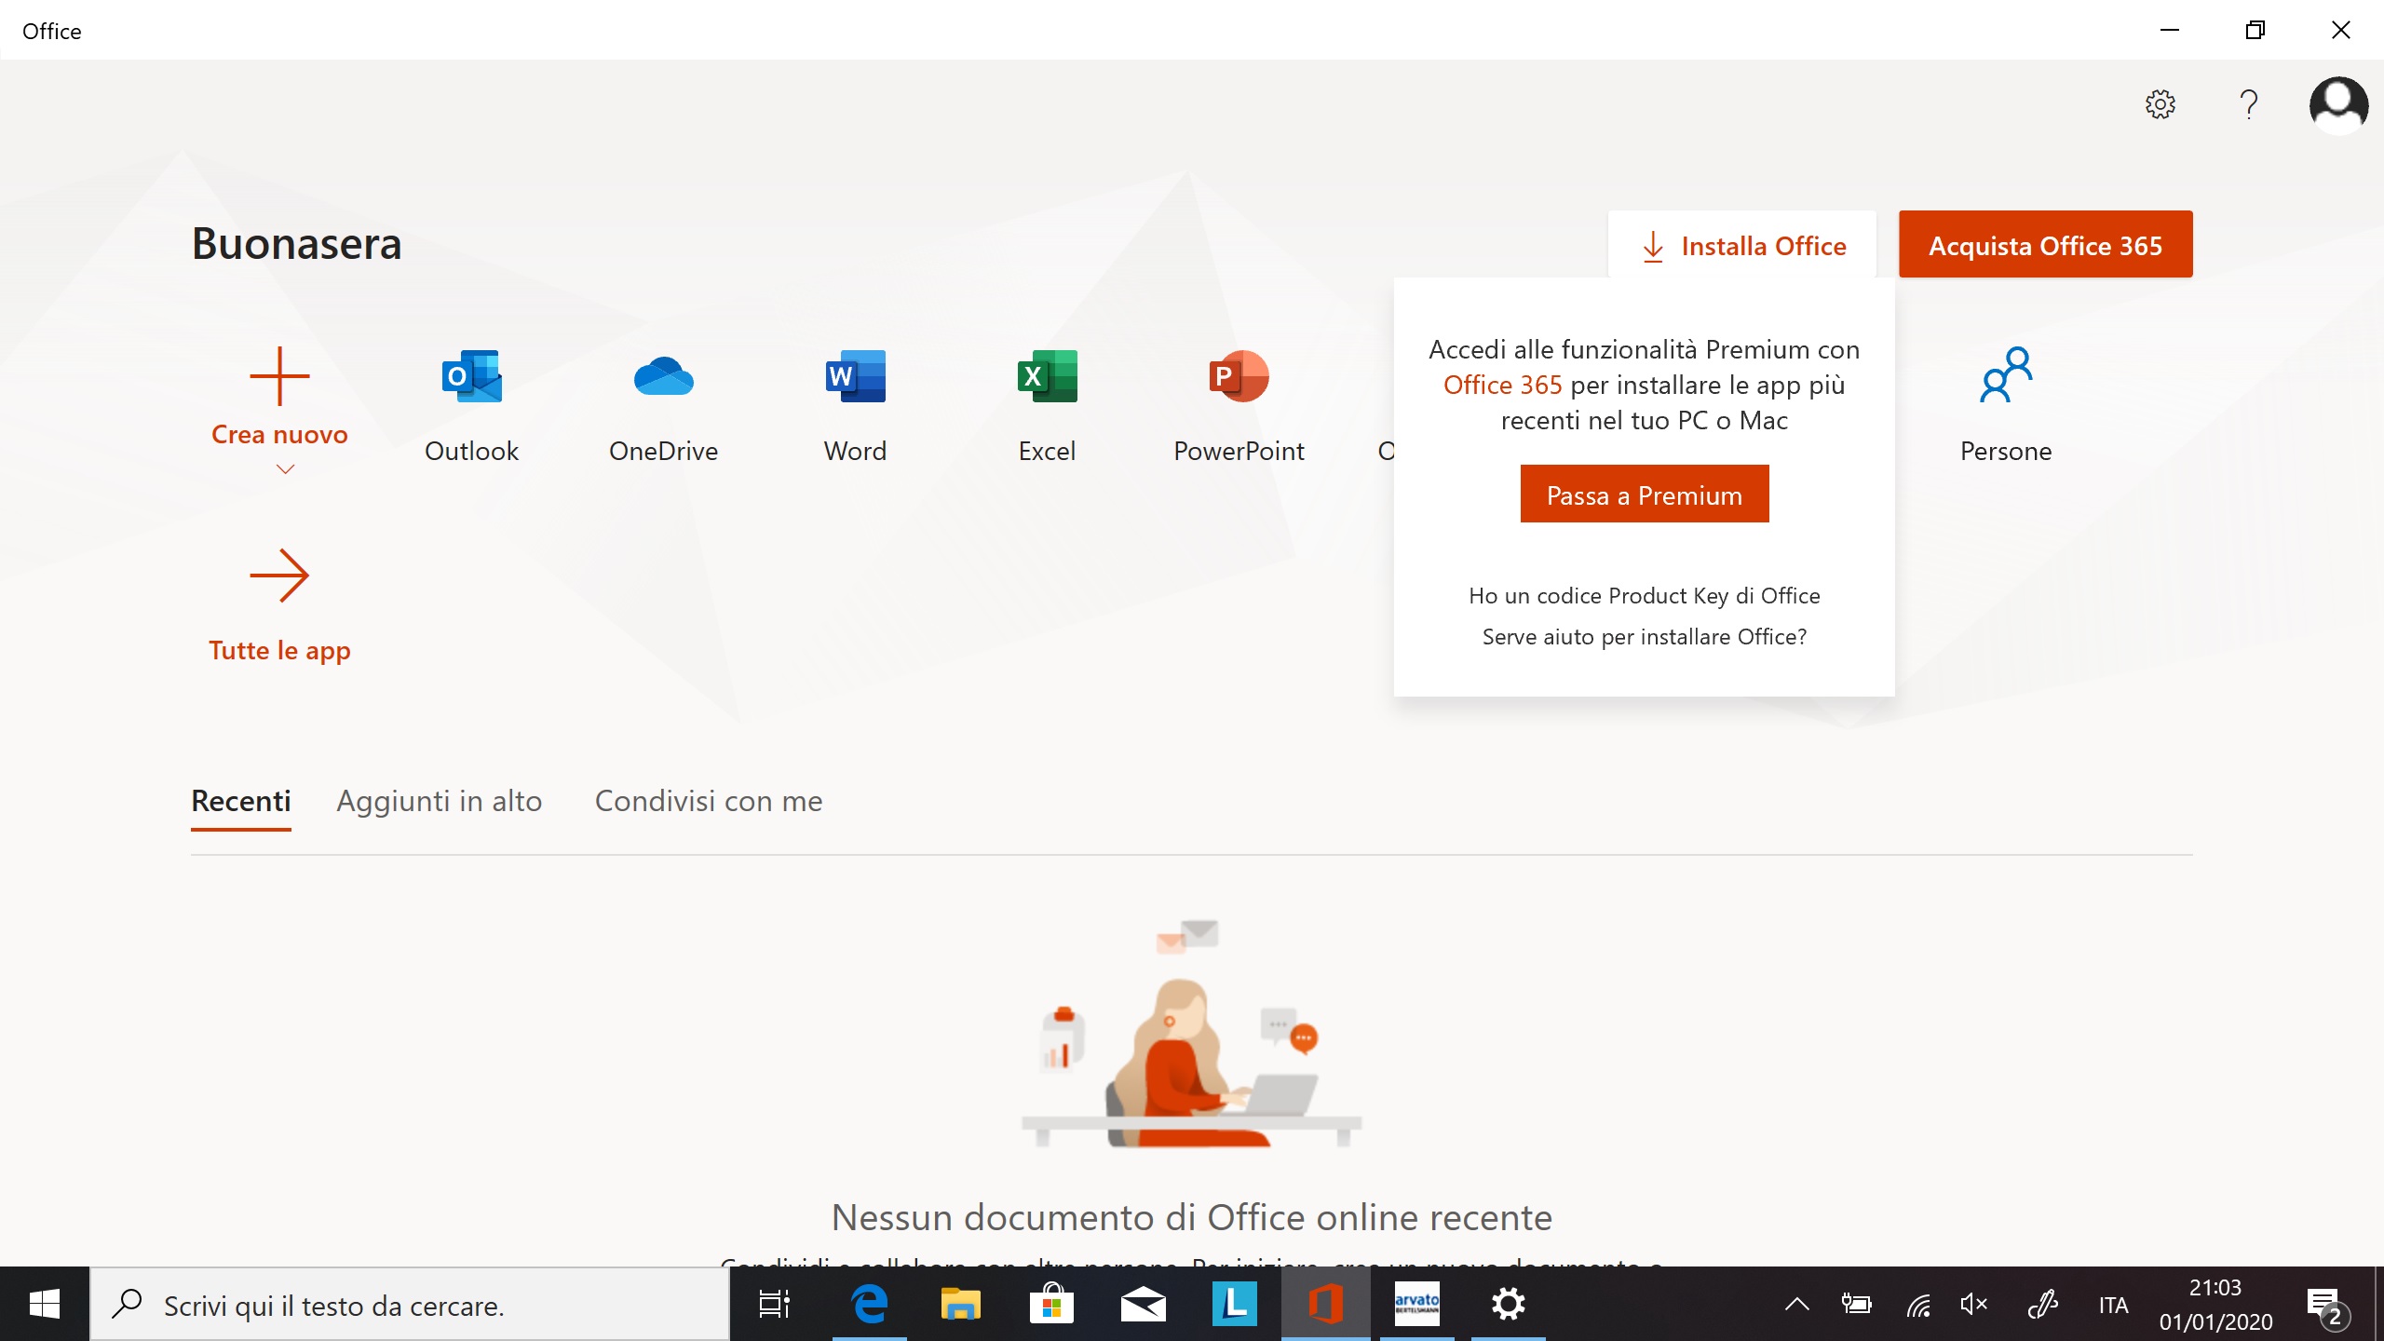The image size is (2384, 1341).
Task: Open Office help menu
Action: pos(2250,102)
